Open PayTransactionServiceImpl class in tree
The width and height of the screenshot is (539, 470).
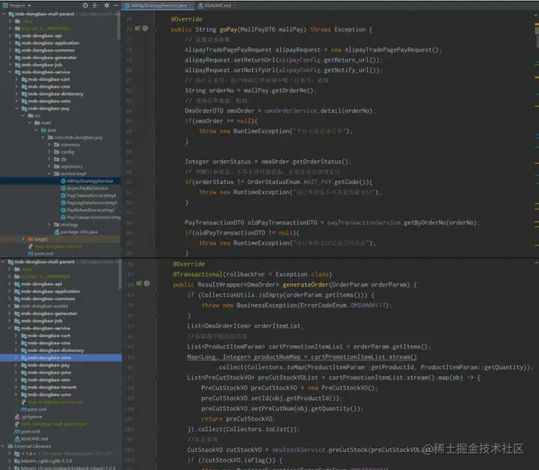click(x=94, y=218)
